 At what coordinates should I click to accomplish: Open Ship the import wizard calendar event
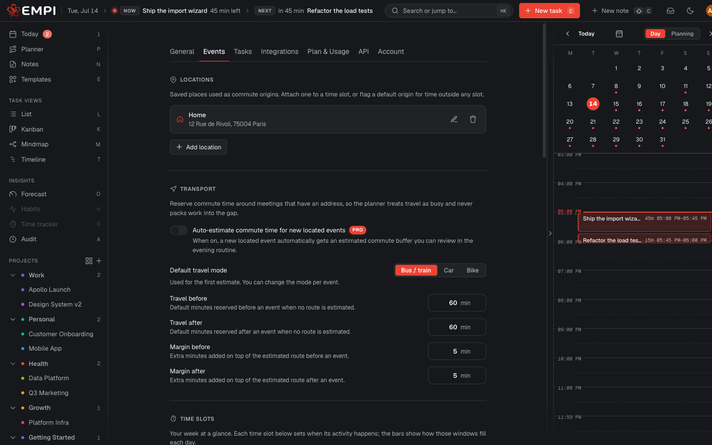coord(644,222)
